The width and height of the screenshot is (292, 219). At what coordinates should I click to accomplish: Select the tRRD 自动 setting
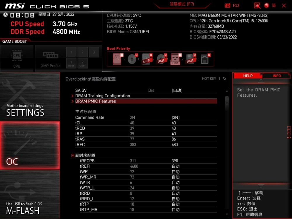pos(175,193)
